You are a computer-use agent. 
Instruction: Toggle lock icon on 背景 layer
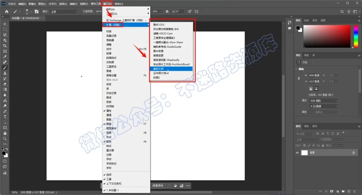[354, 153]
